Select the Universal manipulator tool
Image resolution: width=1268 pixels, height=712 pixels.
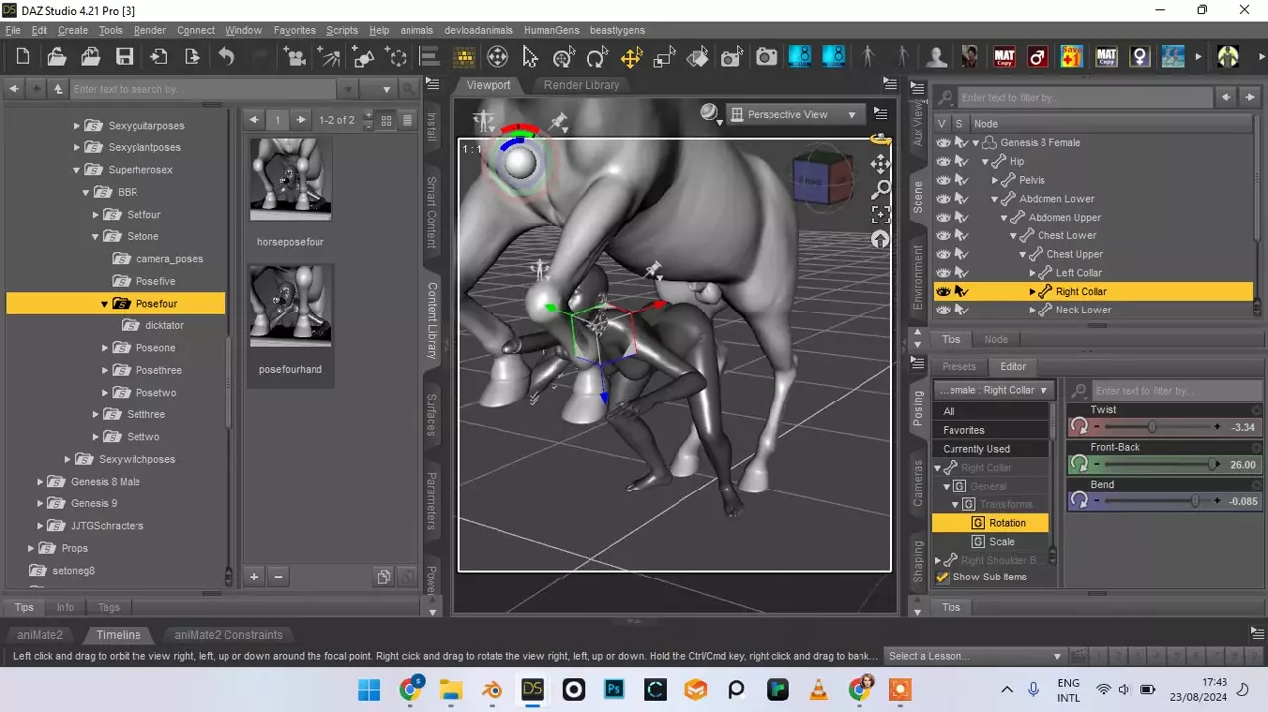[563, 57]
